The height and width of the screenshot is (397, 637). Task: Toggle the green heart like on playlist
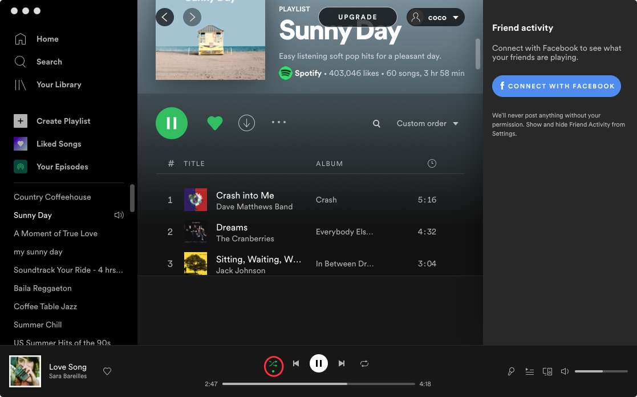pyautogui.click(x=215, y=123)
